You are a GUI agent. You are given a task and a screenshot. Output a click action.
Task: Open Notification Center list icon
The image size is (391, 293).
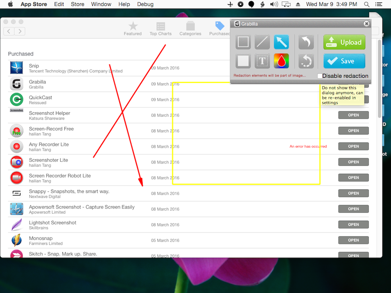379,4
